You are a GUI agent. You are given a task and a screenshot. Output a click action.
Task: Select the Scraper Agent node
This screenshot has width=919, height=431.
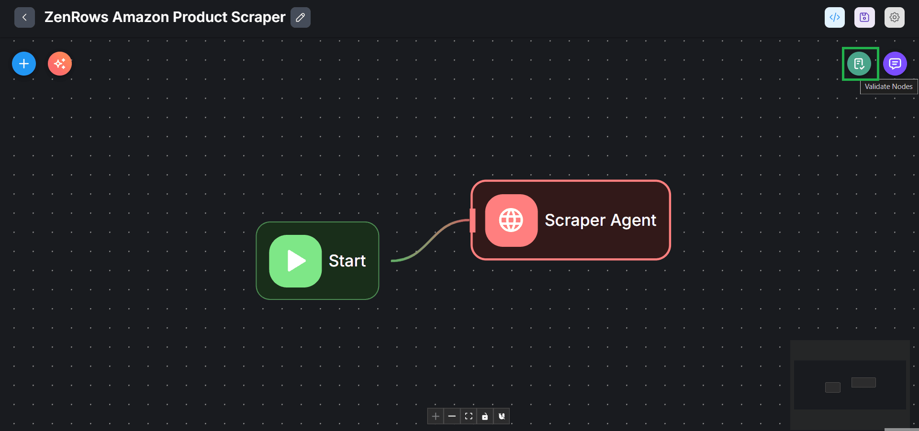(571, 220)
